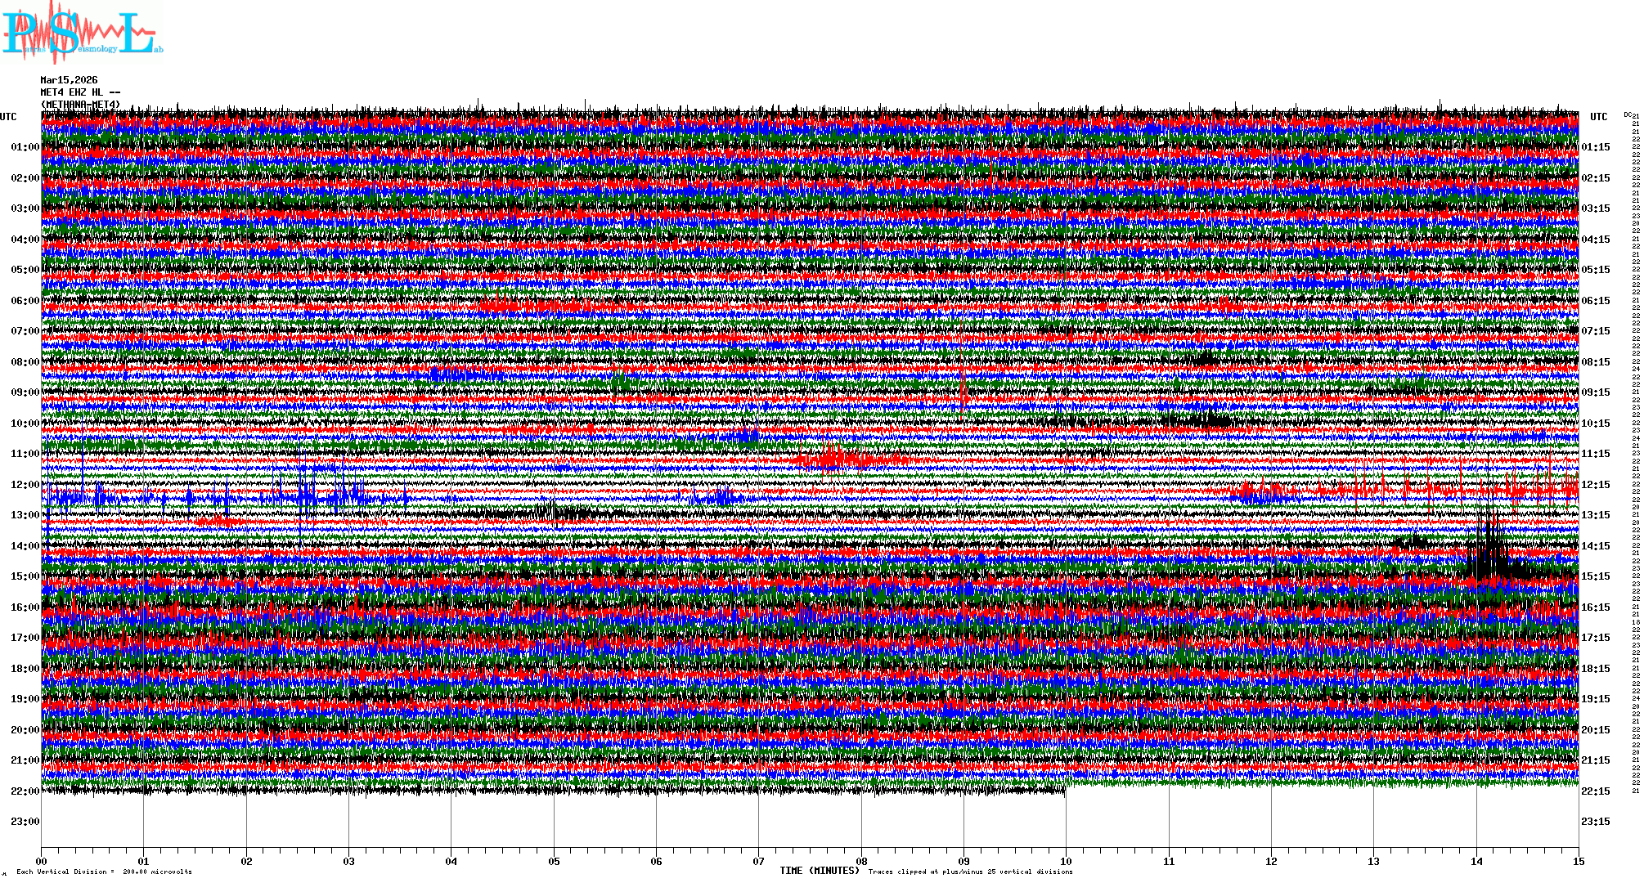
Task: Click minute 15 tick on bottom axis
Action: coord(1579,861)
